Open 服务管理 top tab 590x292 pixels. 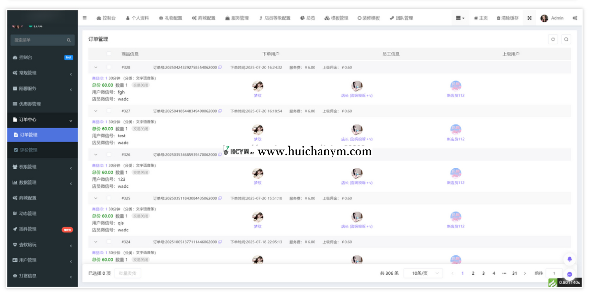point(237,18)
